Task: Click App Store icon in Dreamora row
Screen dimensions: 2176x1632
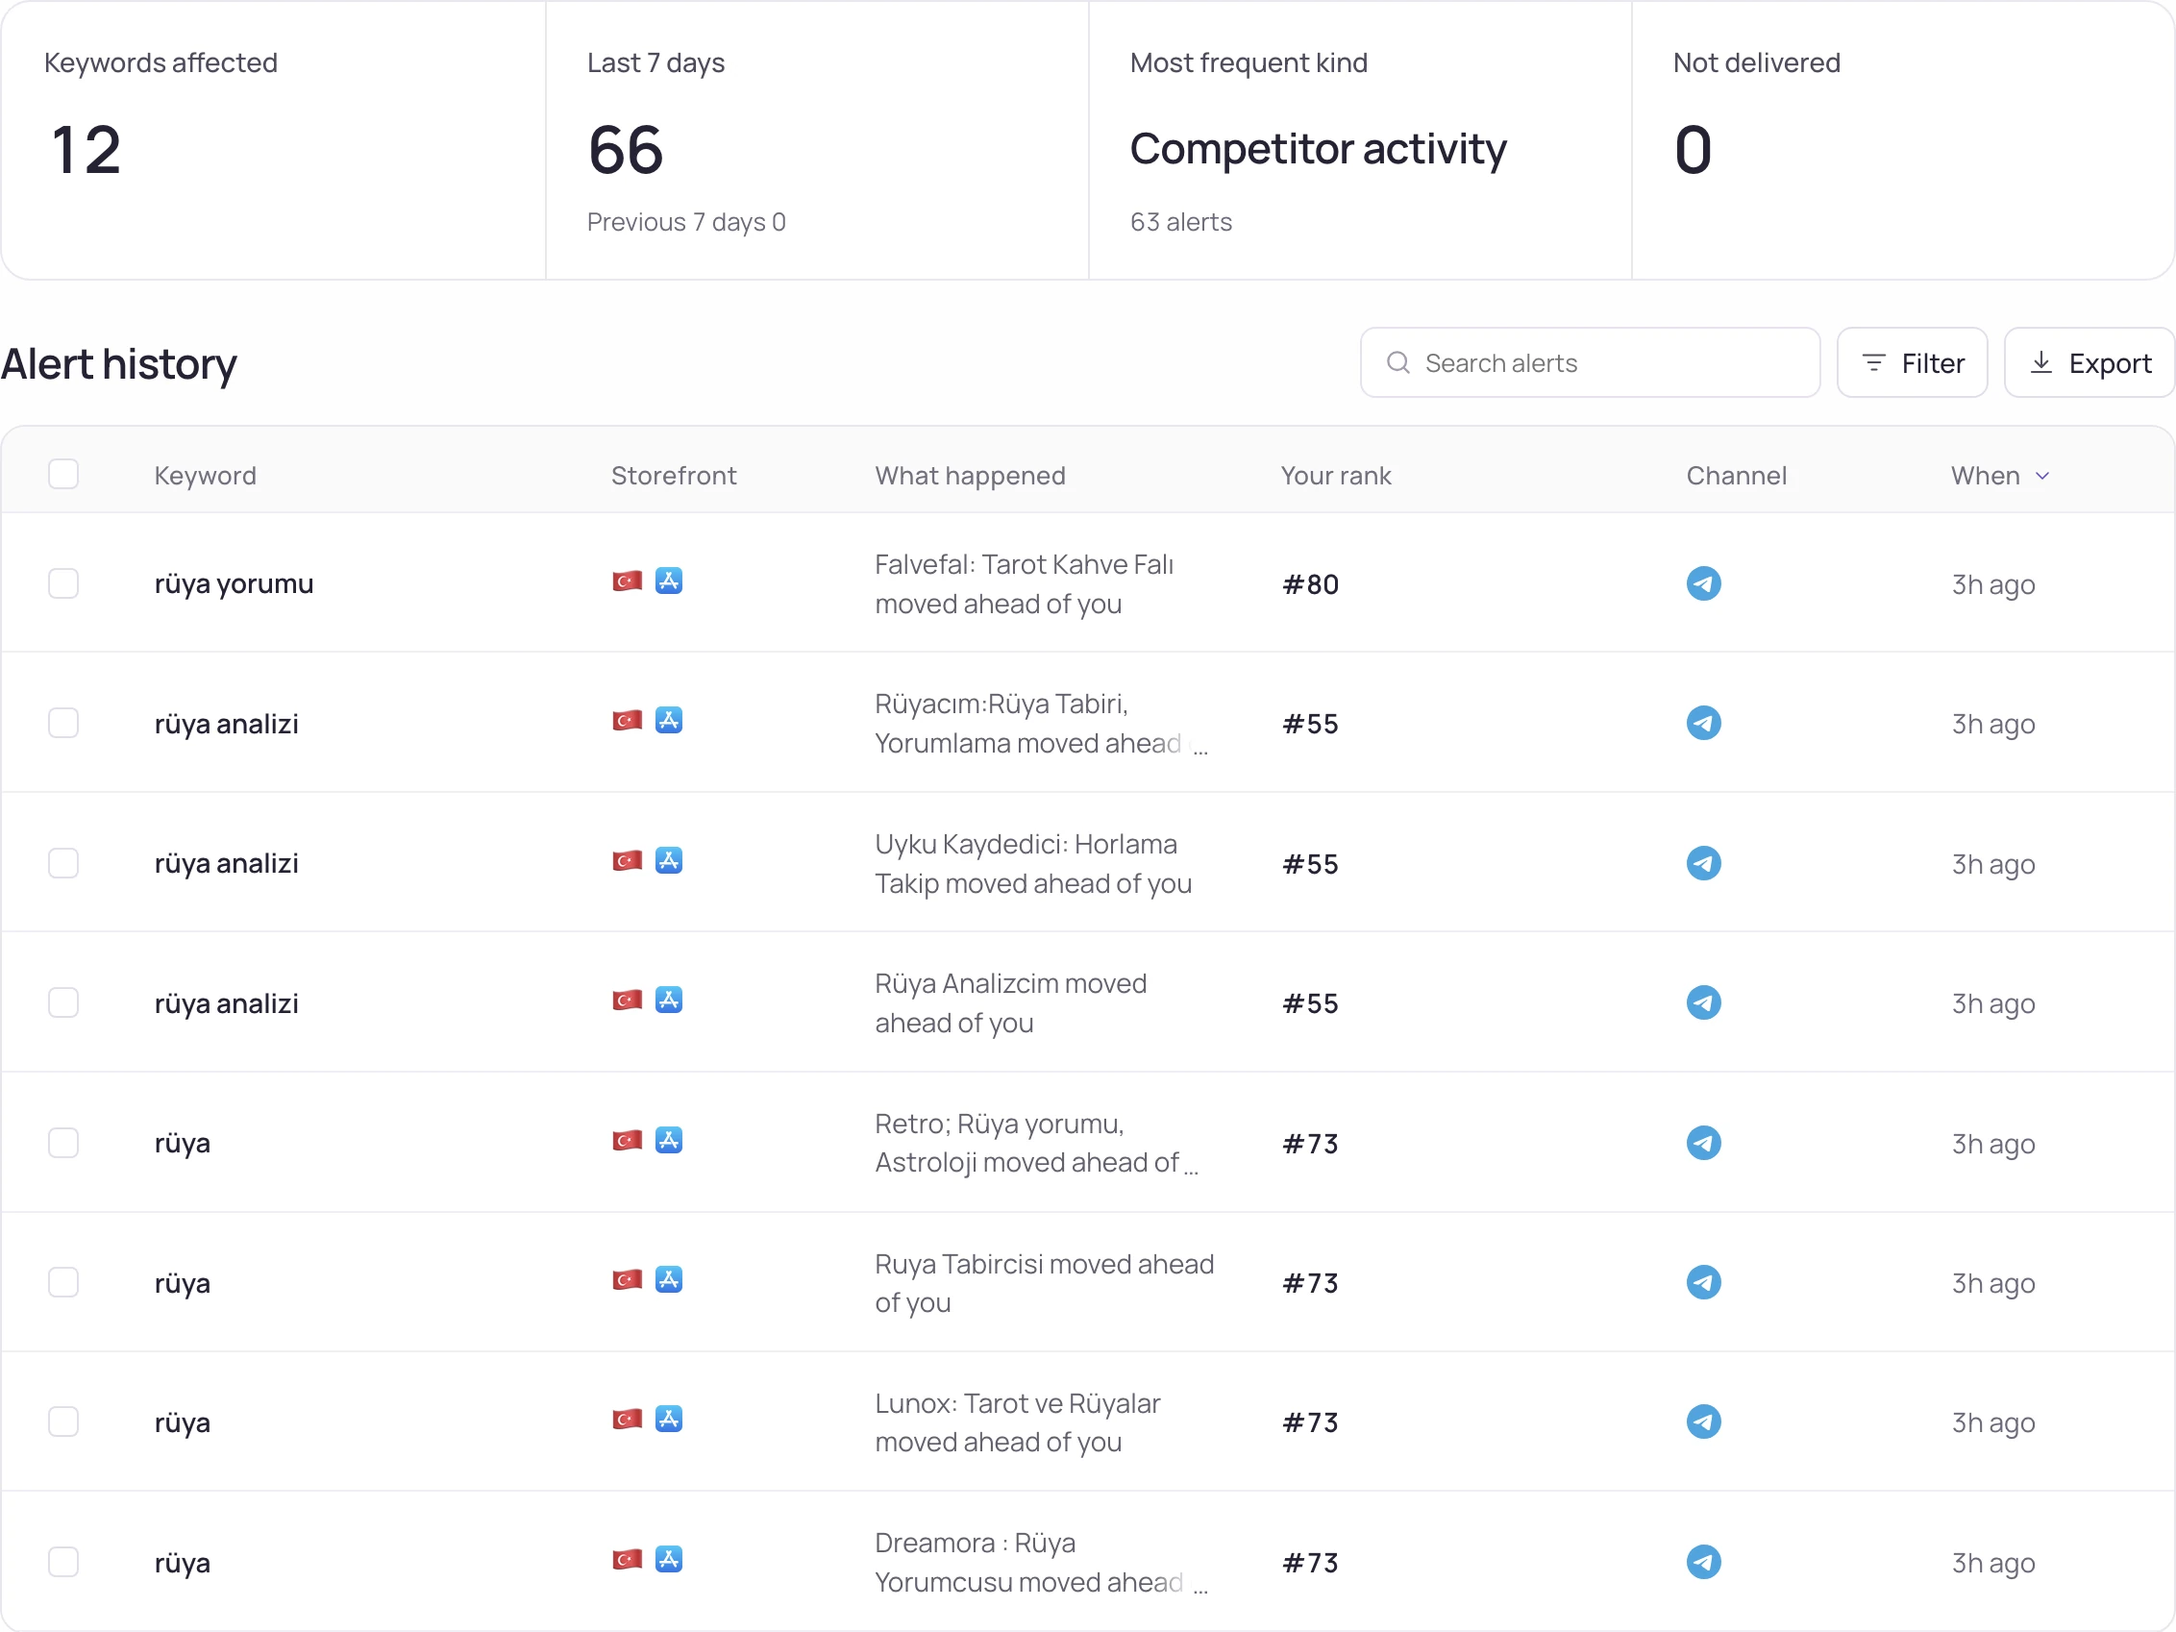Action: pos(669,1558)
